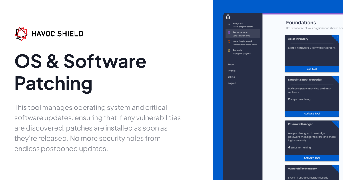
Task: Open the Billing section
Action: [x=231, y=77]
